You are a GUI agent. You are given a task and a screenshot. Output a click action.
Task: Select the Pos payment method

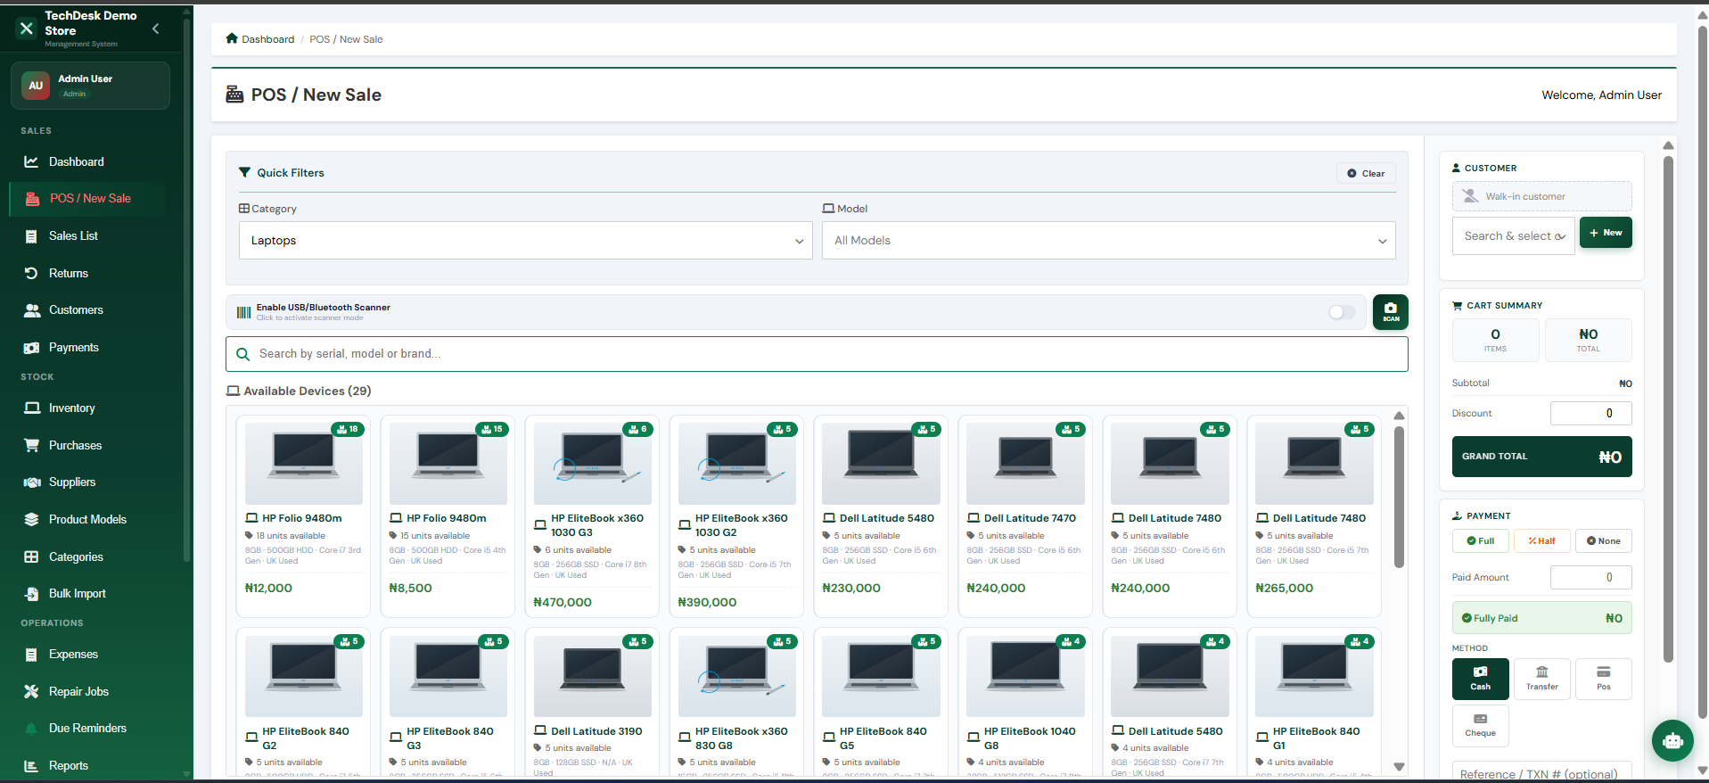[x=1604, y=679]
